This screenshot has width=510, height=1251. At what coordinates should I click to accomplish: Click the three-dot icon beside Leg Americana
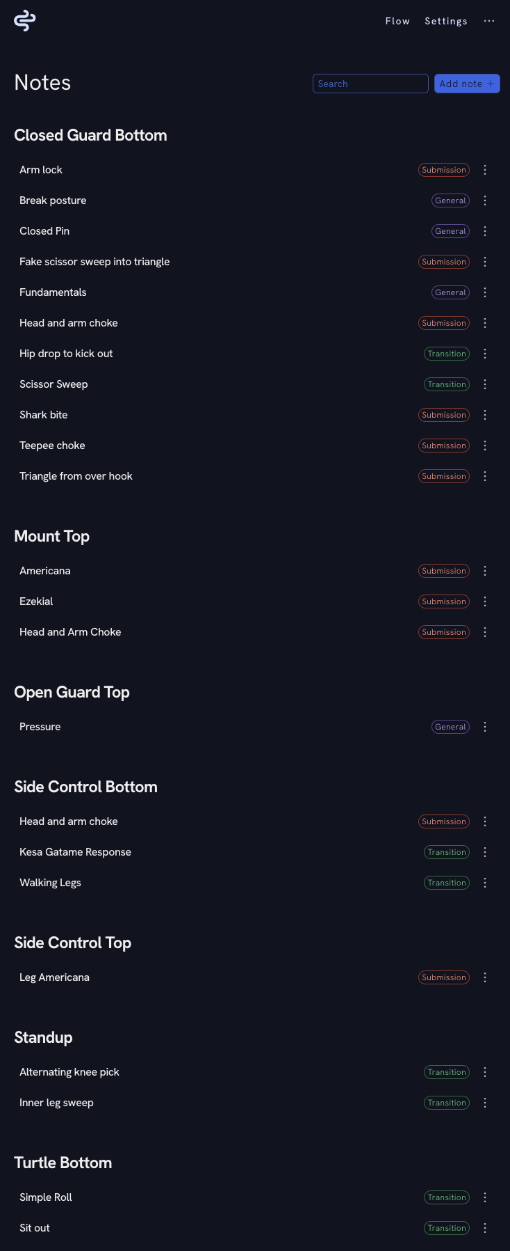tap(485, 977)
